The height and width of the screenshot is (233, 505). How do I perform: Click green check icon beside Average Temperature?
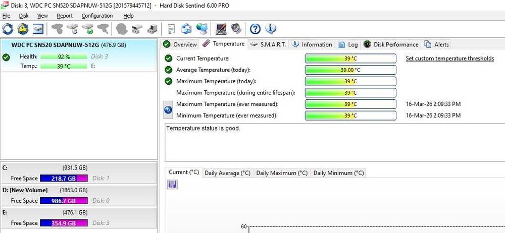pos(168,70)
